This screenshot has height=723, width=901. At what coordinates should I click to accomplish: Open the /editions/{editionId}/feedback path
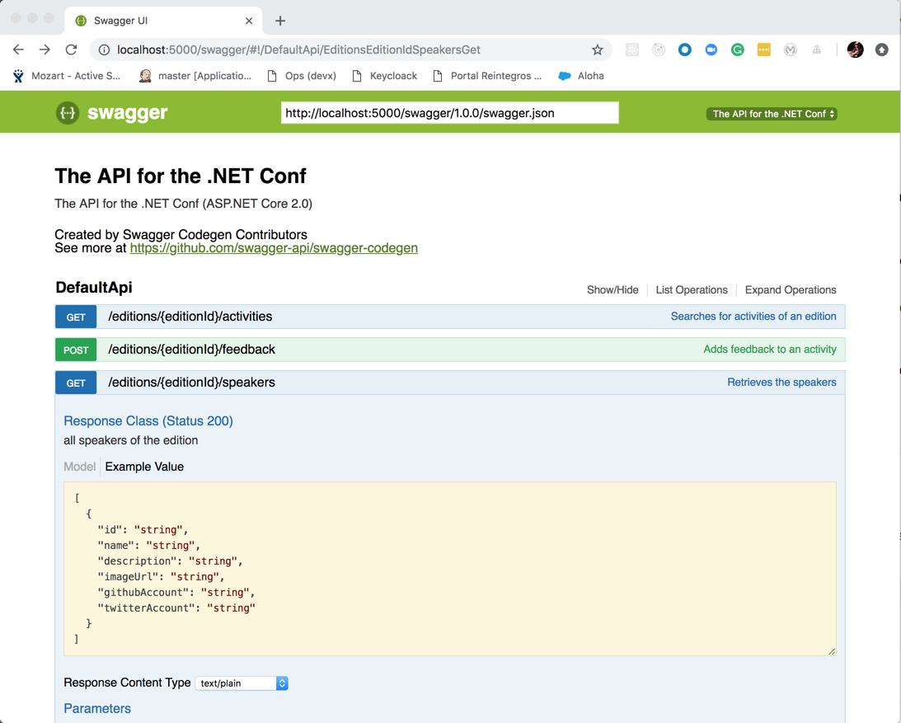click(x=191, y=350)
